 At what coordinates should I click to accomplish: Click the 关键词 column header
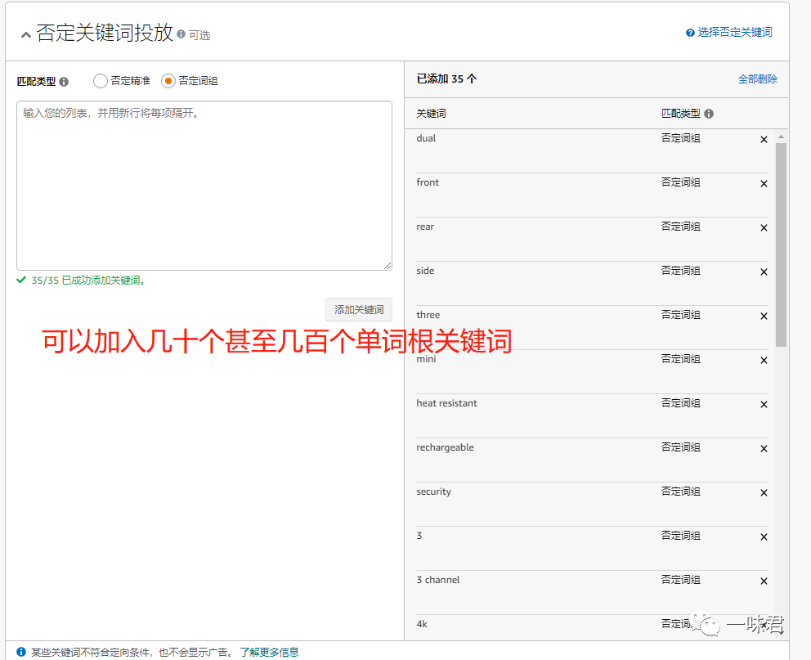(x=431, y=114)
